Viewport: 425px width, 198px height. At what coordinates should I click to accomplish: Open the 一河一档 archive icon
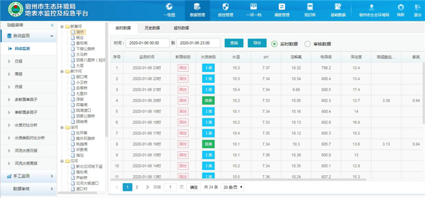[x=253, y=6]
